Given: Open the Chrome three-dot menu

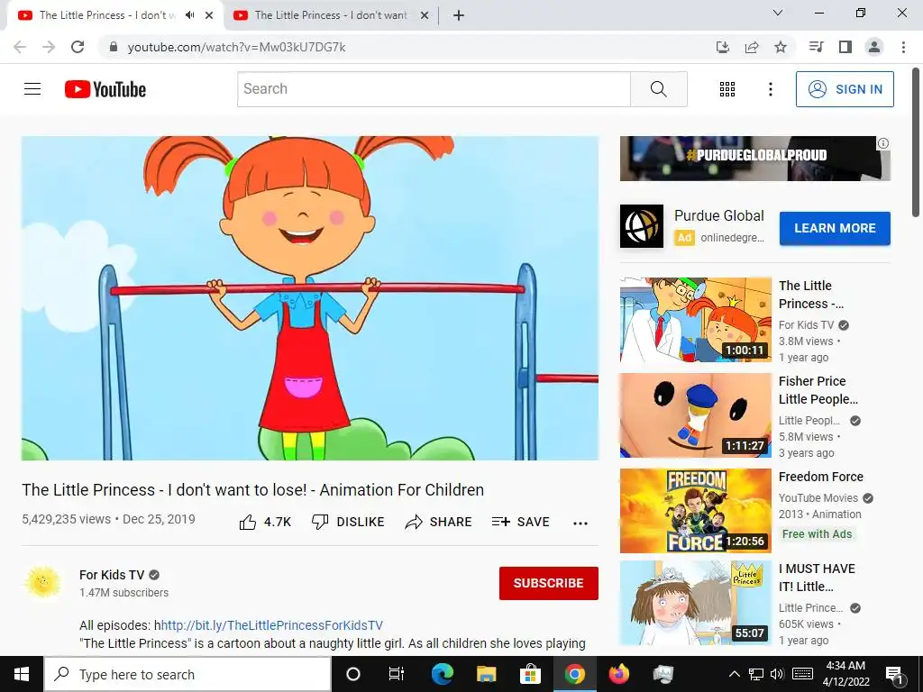Looking at the screenshot, I should tap(903, 47).
